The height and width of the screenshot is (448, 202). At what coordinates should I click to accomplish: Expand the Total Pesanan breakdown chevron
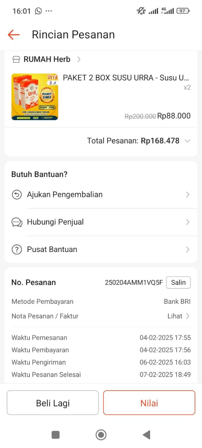[x=188, y=141]
